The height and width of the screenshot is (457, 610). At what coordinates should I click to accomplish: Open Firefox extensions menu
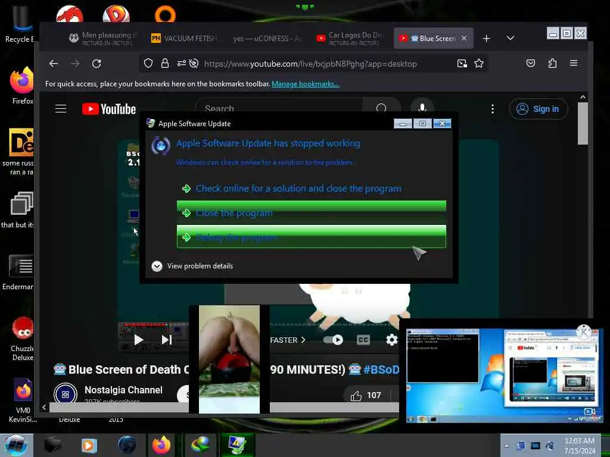(552, 63)
